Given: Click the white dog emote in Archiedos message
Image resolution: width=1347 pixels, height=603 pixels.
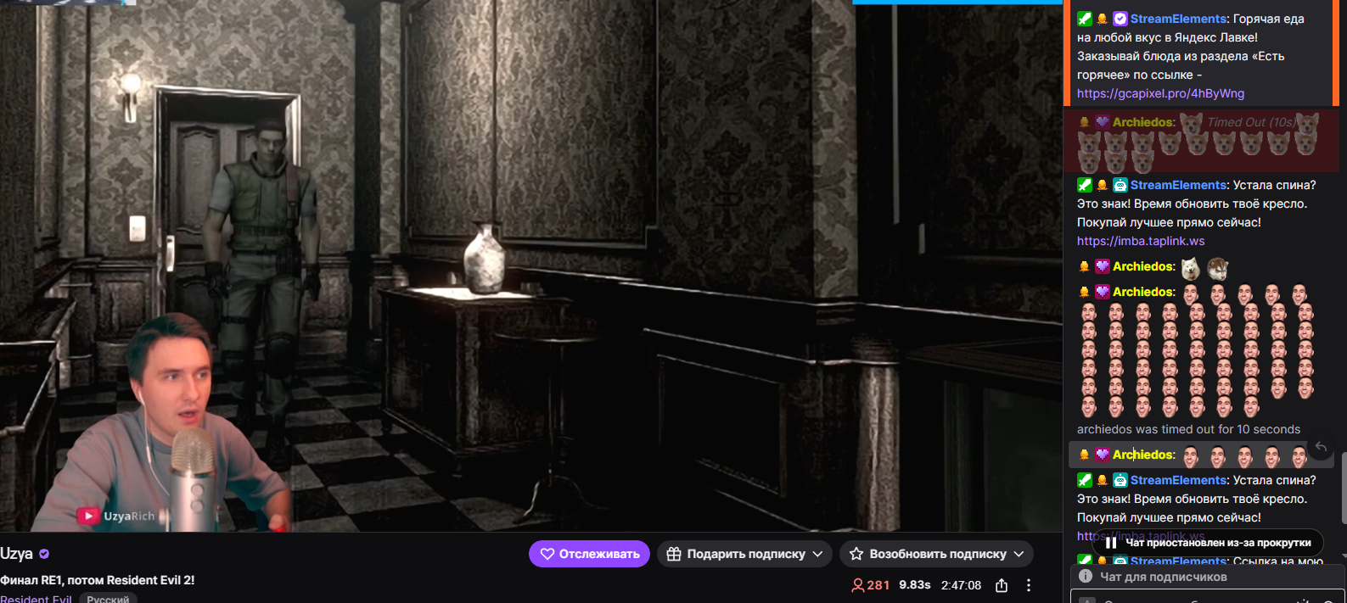Looking at the screenshot, I should [x=1191, y=268].
